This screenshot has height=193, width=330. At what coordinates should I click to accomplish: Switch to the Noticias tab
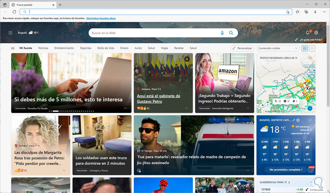tap(43, 48)
